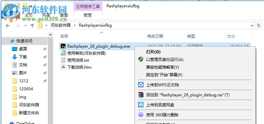Click the 河东软件园 breadcrumb segment
264x124 pixels.
[61, 25]
